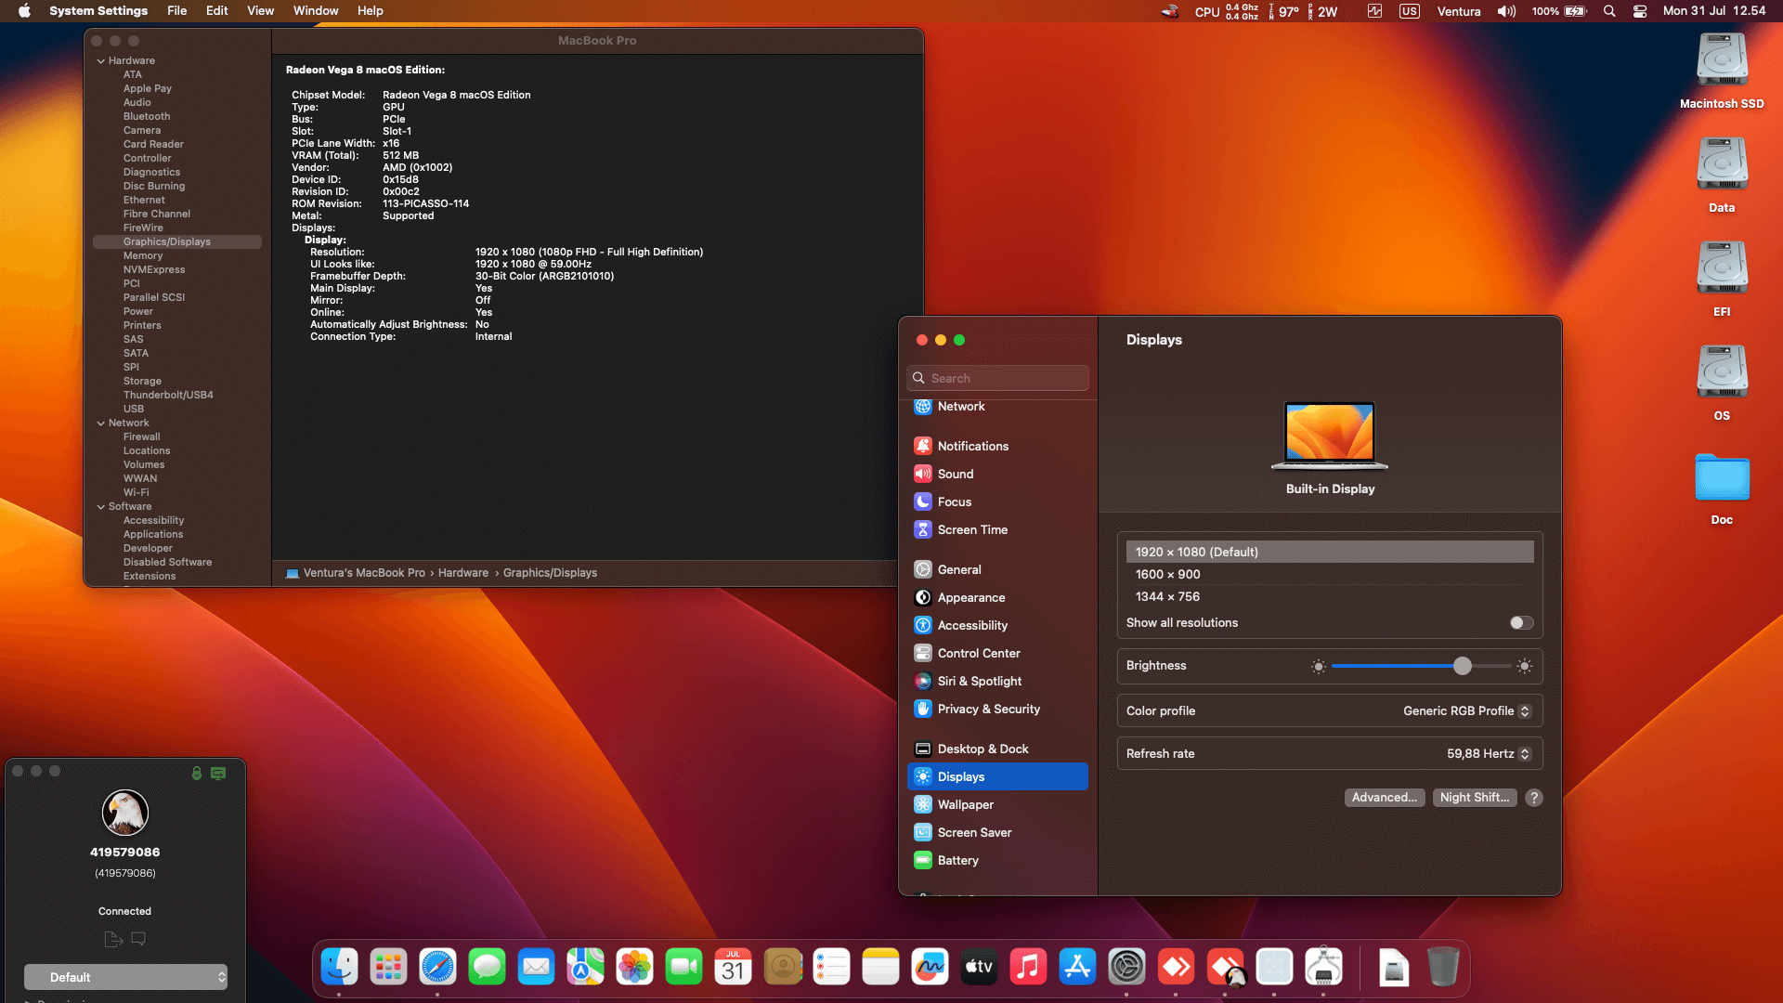The image size is (1783, 1003).
Task: Open Battery settings pane
Action: pos(997,860)
